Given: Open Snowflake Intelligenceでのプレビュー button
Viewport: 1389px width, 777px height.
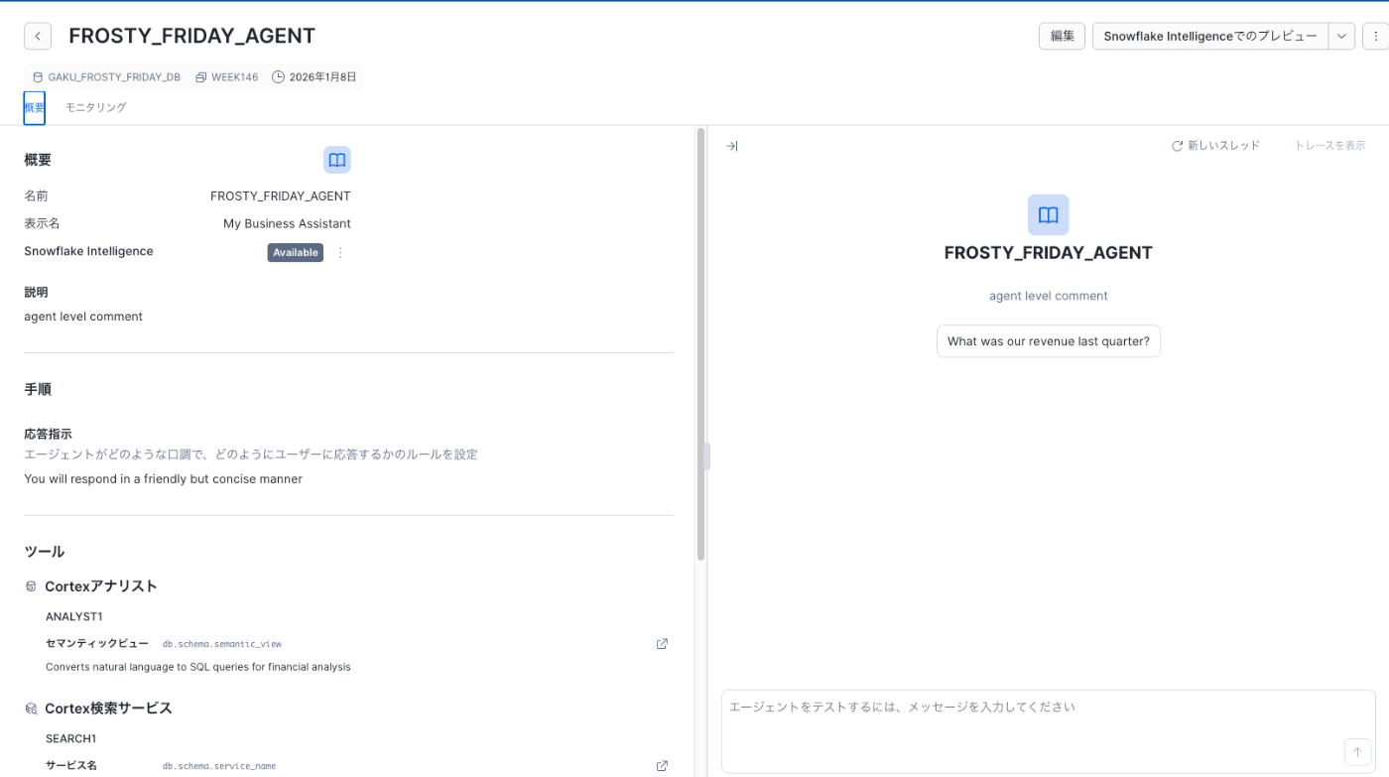Looking at the screenshot, I should pyautogui.click(x=1210, y=36).
